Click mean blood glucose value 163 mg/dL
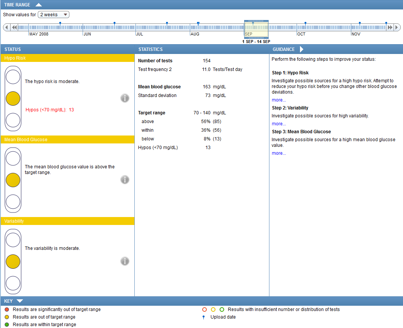Screen dimensions: 403x328 coord(214,87)
